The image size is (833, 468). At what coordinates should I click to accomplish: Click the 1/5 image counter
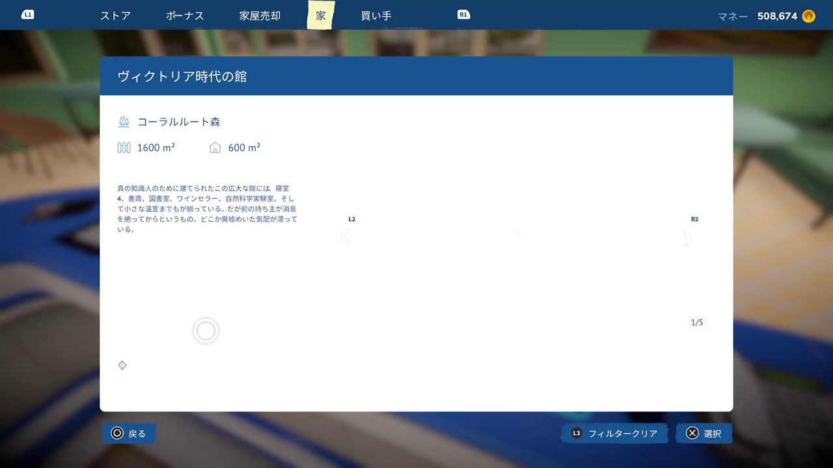pyautogui.click(x=697, y=322)
